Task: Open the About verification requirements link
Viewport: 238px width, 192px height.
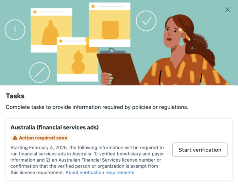Action: tap(100, 173)
